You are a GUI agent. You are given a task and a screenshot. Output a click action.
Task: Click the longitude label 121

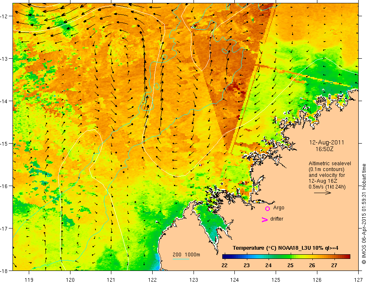tap(111, 280)
